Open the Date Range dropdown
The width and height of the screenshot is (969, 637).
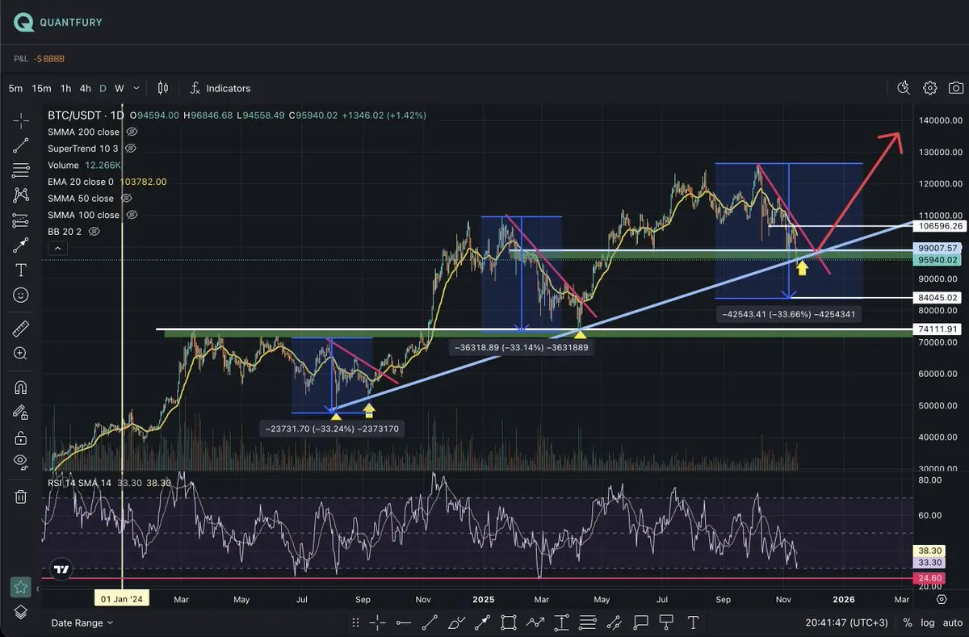pos(82,622)
